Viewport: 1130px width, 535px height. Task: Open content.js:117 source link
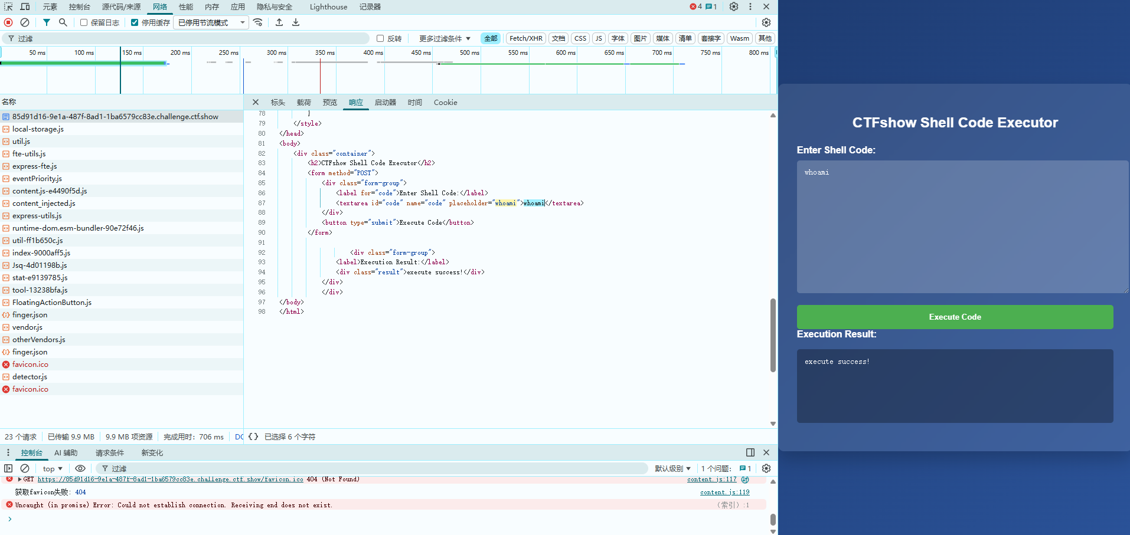point(711,479)
